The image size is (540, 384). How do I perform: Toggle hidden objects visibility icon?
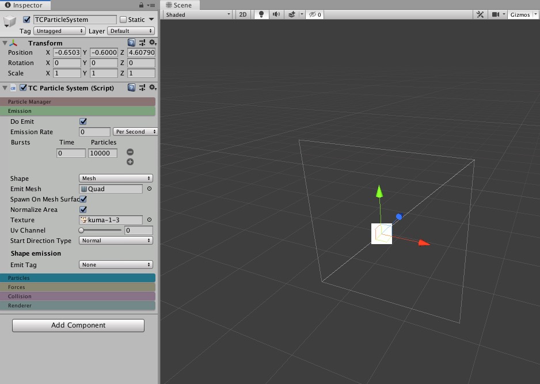click(314, 14)
